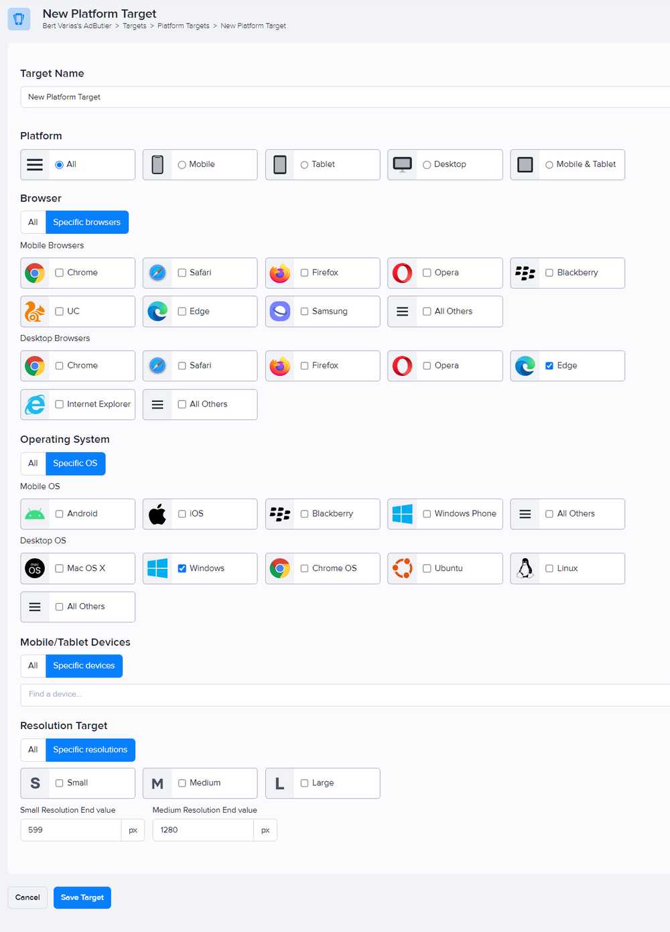
Task: Select the Specific OS option
Action: (75, 464)
